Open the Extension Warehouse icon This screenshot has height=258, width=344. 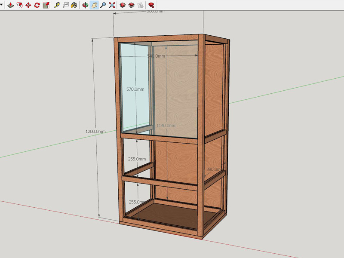132,5
